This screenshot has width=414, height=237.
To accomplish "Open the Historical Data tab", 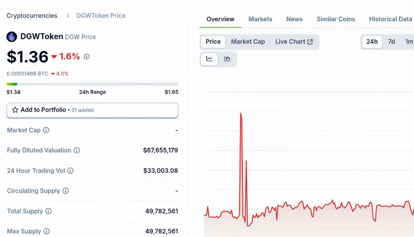I will coord(390,19).
